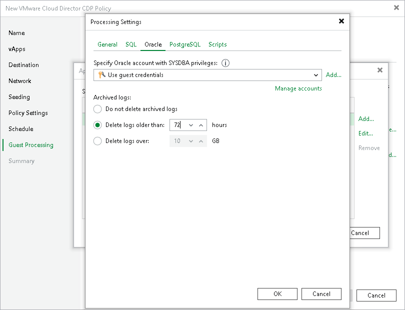This screenshot has height=310, width=405.
Task: Click 'Specify Oracle account with SYSDBA privileges' label
Action: tap(155, 63)
